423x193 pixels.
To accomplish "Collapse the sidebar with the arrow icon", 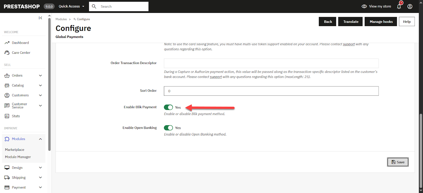I will tap(40, 18).
